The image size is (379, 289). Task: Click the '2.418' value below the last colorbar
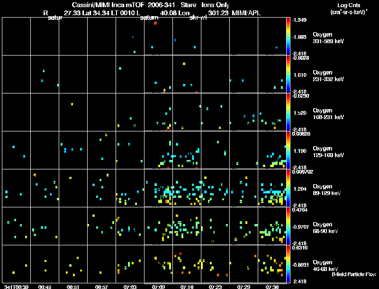(x=300, y=281)
